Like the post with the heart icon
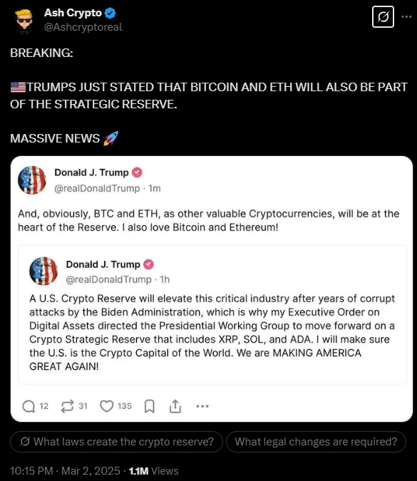 coord(107,406)
